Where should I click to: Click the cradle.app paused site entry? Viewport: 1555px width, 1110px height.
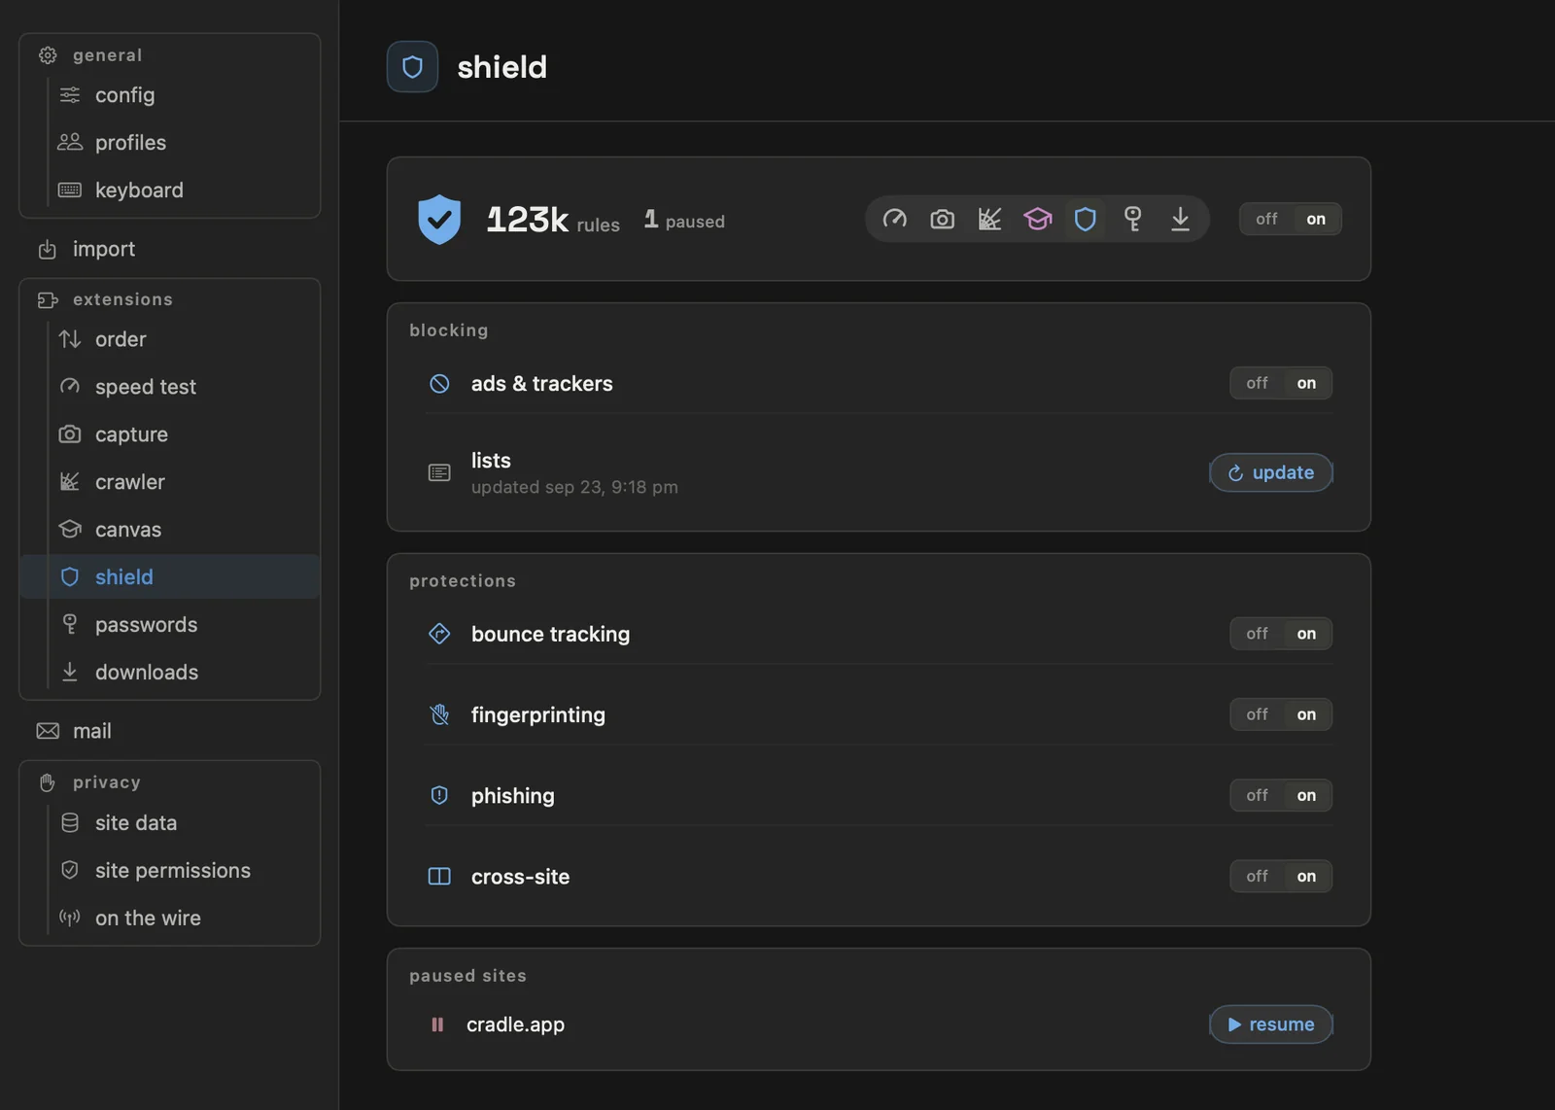tap(515, 1024)
